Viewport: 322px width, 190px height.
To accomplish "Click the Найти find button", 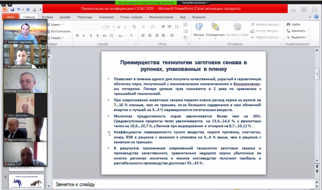I will tap(293, 25).
